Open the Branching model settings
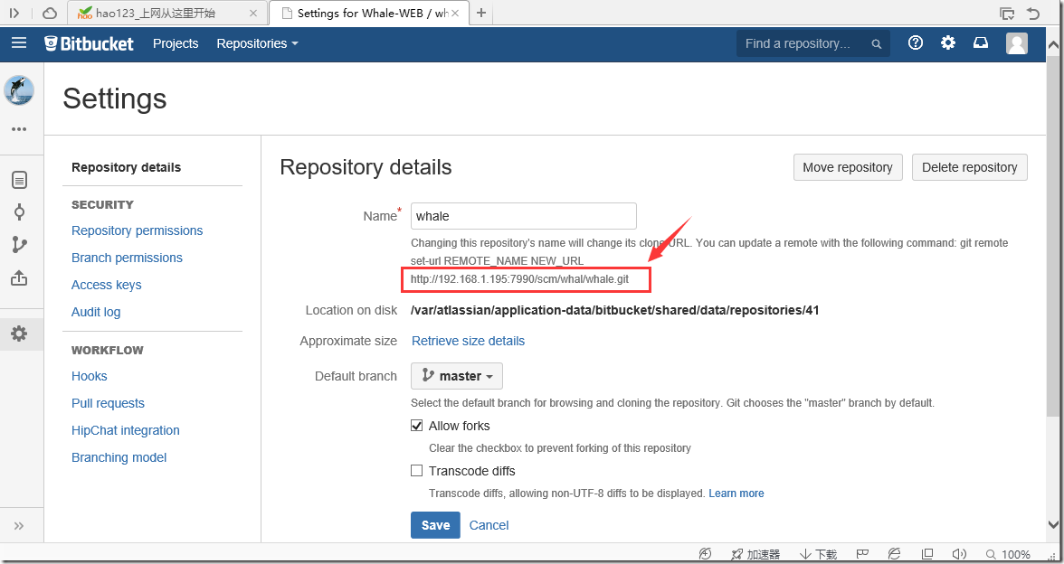The image size is (1064, 564). pyautogui.click(x=119, y=457)
